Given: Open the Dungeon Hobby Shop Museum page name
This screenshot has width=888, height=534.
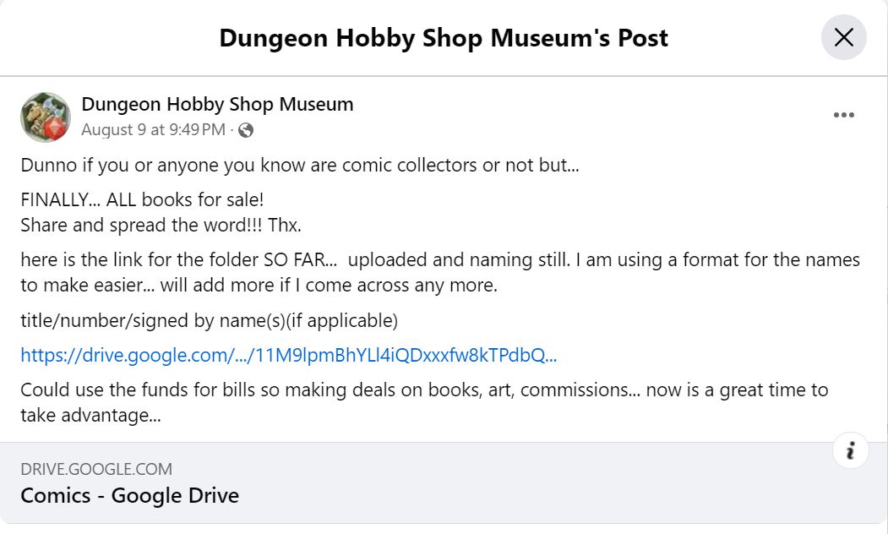Looking at the screenshot, I should (217, 105).
